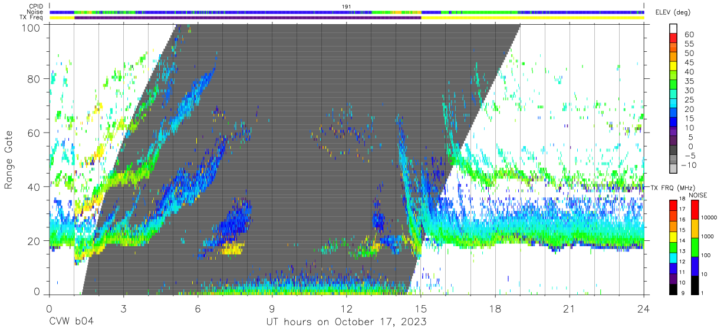Click the '10000' label on NOISE legend

coord(708,219)
